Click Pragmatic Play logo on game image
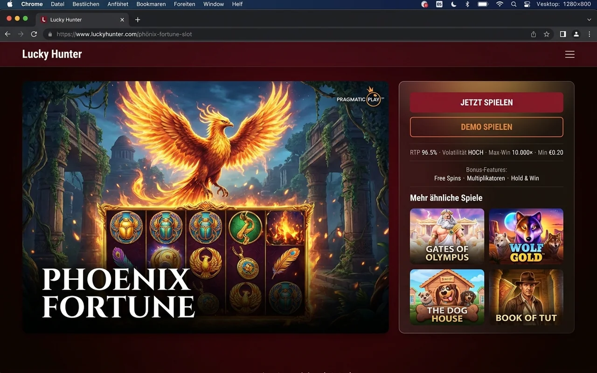 [x=361, y=97]
